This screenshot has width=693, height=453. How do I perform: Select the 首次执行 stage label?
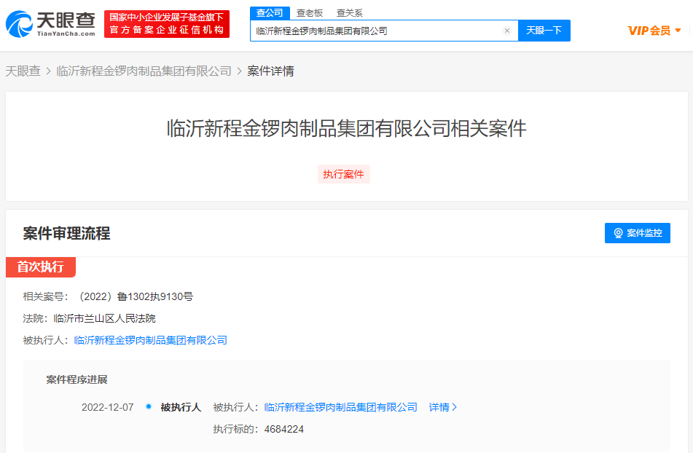pyautogui.click(x=41, y=267)
